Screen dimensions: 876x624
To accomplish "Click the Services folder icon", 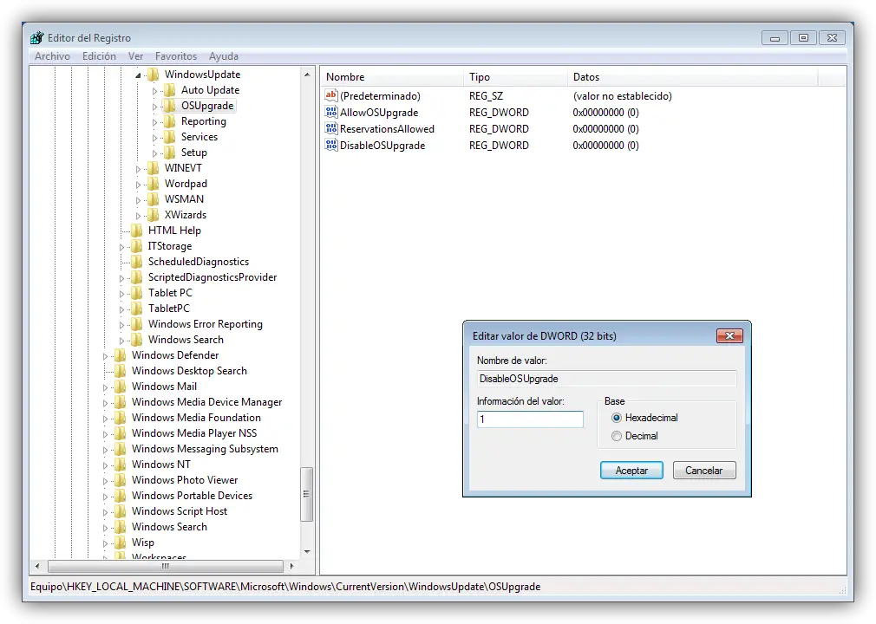I will [x=170, y=137].
